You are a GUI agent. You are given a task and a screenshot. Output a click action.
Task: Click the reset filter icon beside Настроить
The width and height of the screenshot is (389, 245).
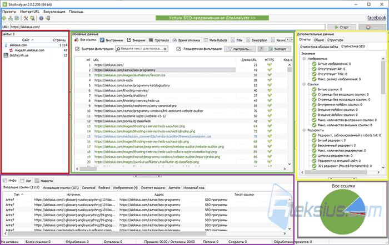click(261, 49)
